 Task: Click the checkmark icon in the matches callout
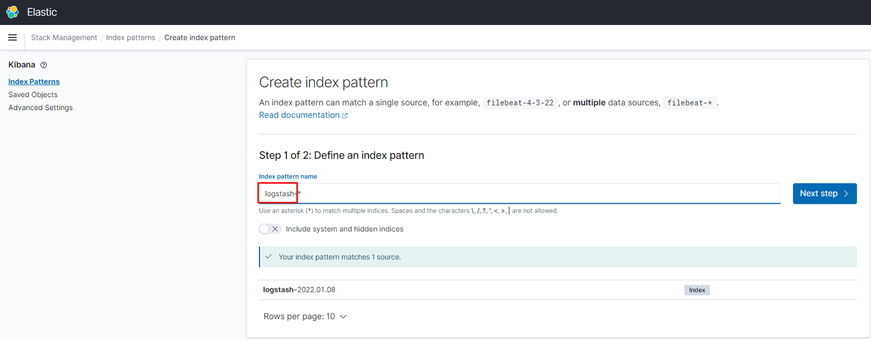(268, 257)
